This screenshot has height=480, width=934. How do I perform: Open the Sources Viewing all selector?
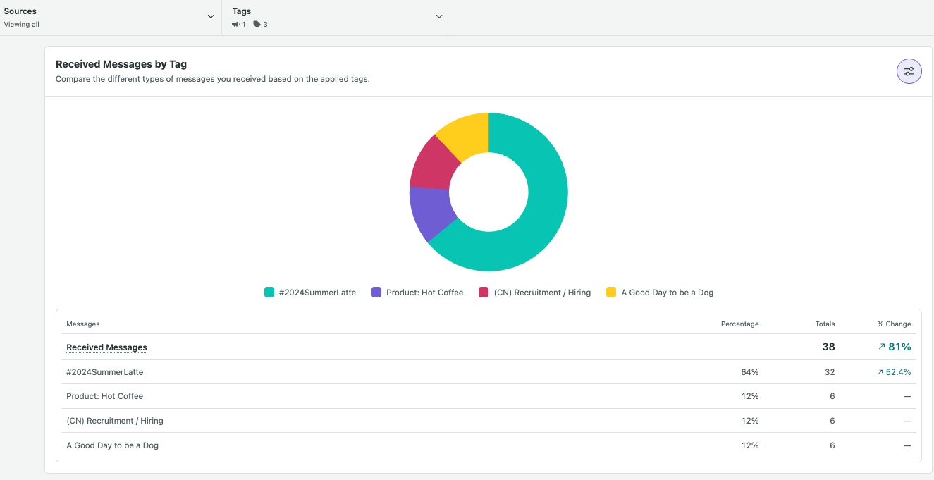[111, 18]
